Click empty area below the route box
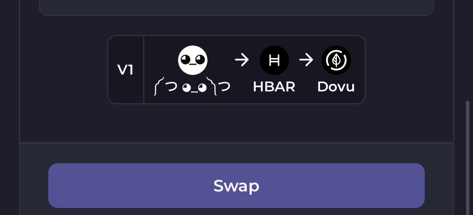Screen dimensions: 473x215 tap(236, 123)
